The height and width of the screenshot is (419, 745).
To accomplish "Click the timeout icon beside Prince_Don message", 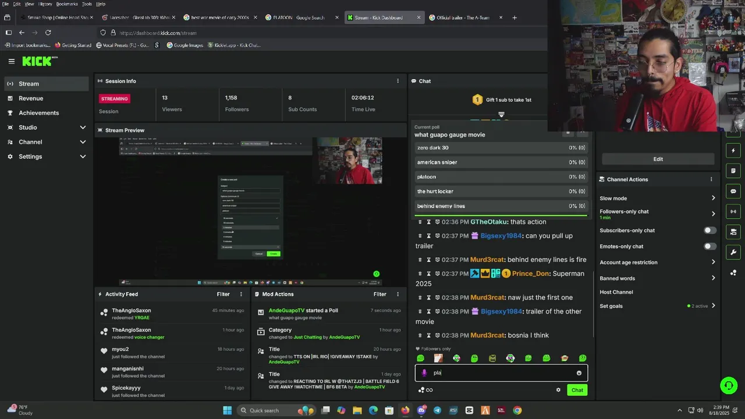I will pyautogui.click(x=428, y=274).
